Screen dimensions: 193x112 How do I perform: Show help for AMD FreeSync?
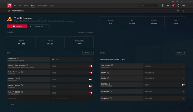point(112,65)
